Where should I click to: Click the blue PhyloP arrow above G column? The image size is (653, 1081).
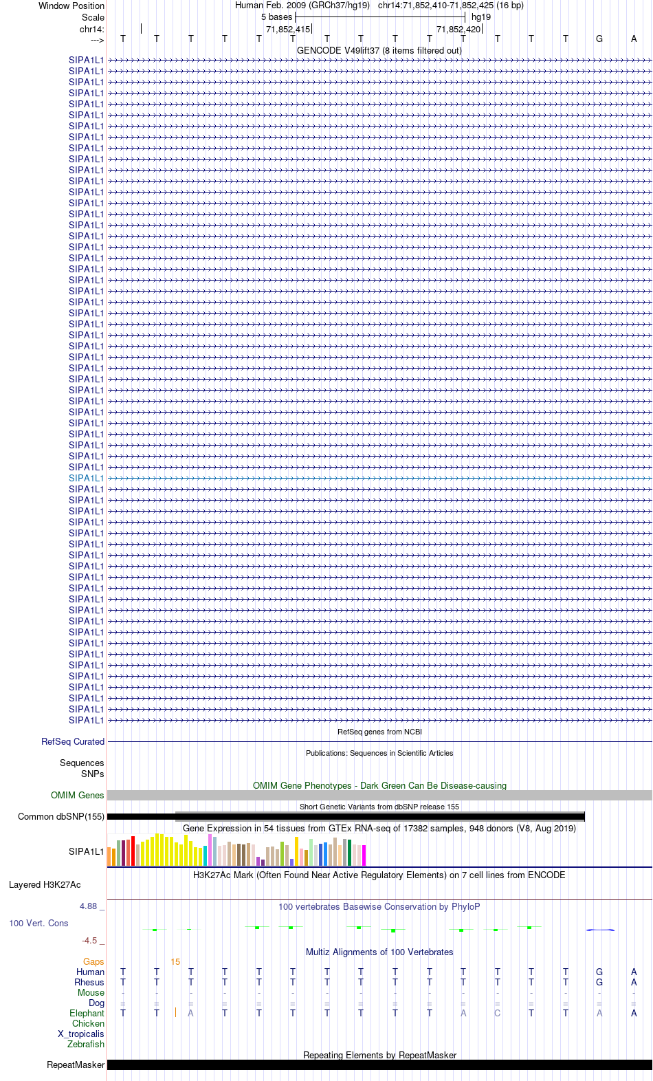click(600, 930)
